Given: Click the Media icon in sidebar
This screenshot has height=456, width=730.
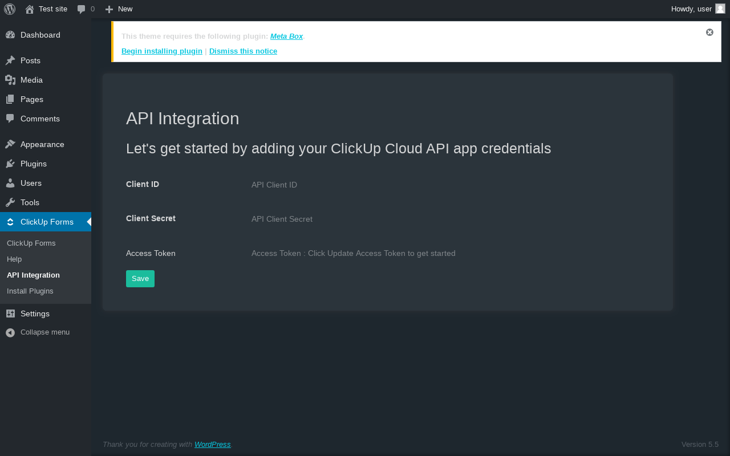Looking at the screenshot, I should 10,80.
